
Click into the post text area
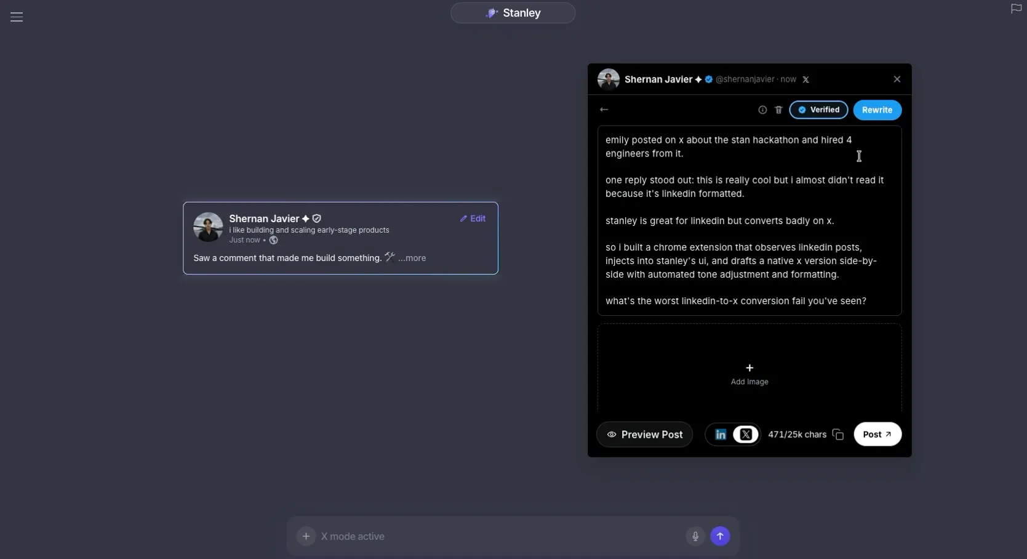click(x=749, y=220)
